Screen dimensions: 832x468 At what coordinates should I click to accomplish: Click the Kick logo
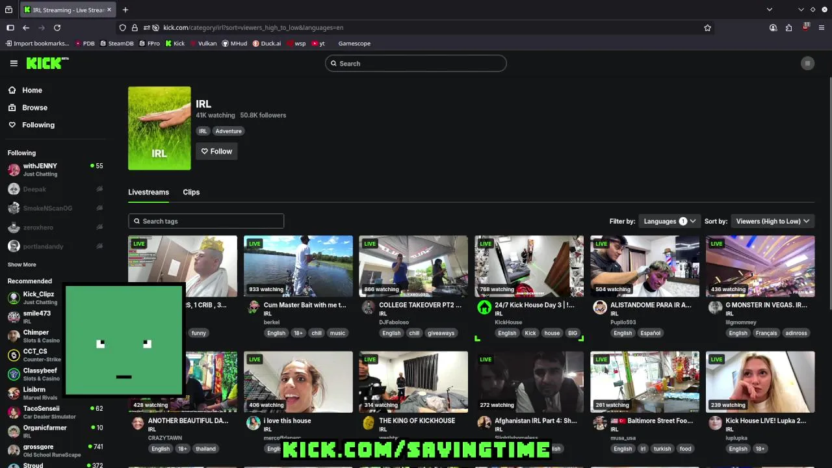pos(47,63)
